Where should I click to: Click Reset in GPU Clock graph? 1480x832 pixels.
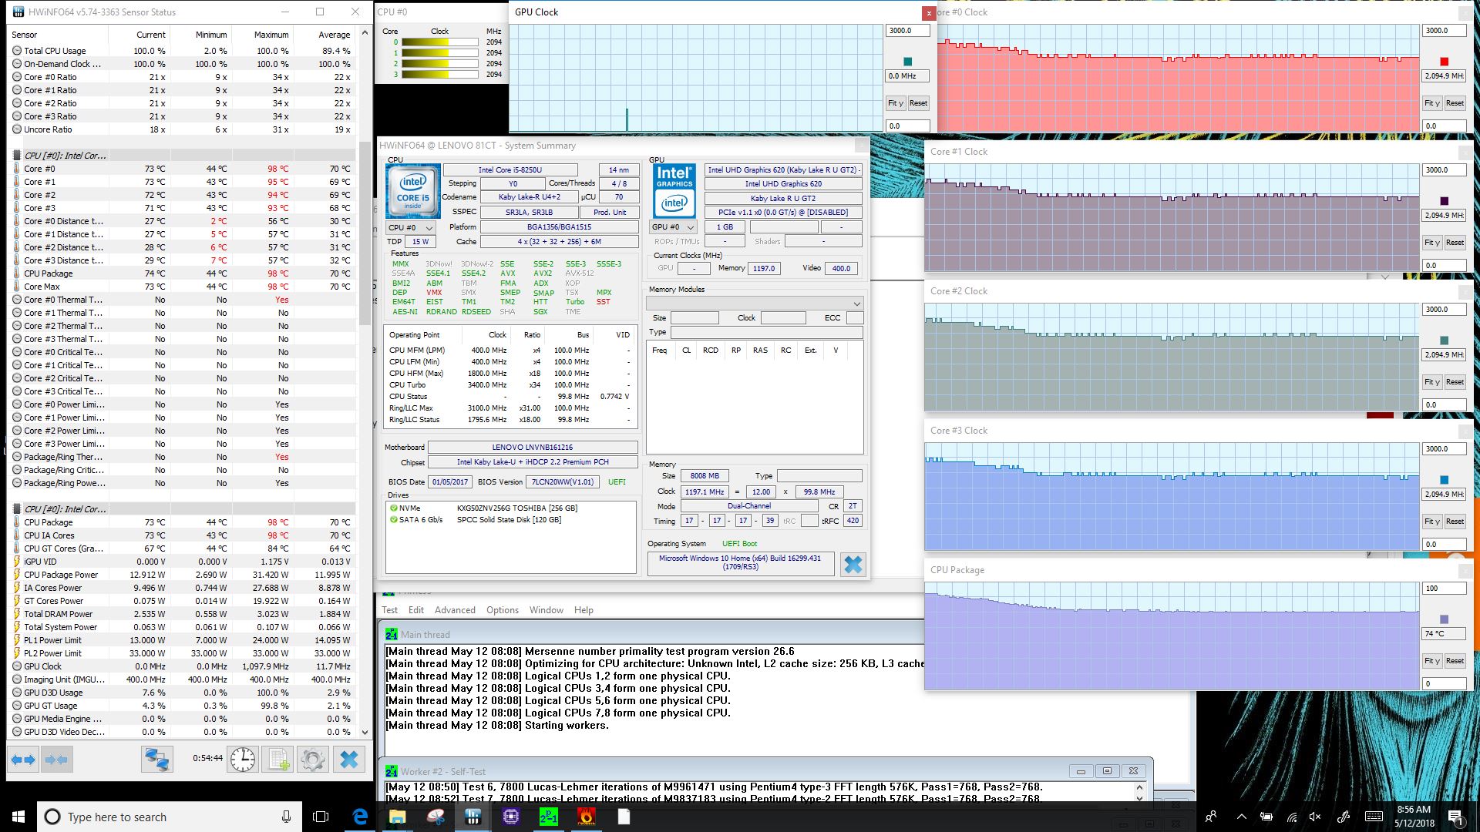(918, 103)
